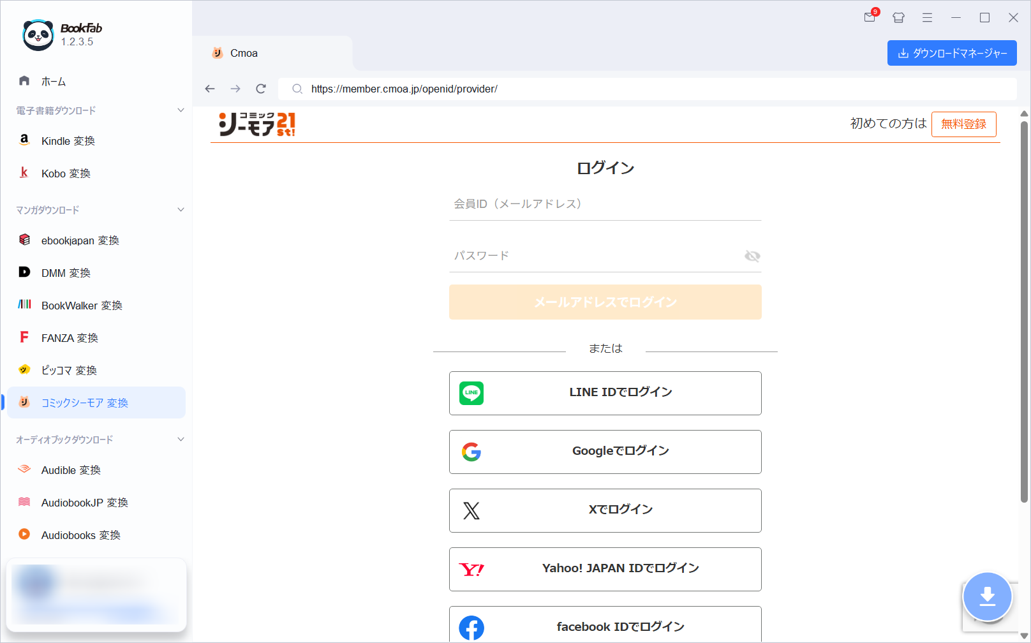Click LINE IDでログイン button

tap(605, 393)
